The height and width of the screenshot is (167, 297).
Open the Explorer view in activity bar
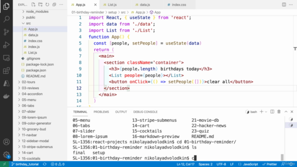(x=6, y=6)
